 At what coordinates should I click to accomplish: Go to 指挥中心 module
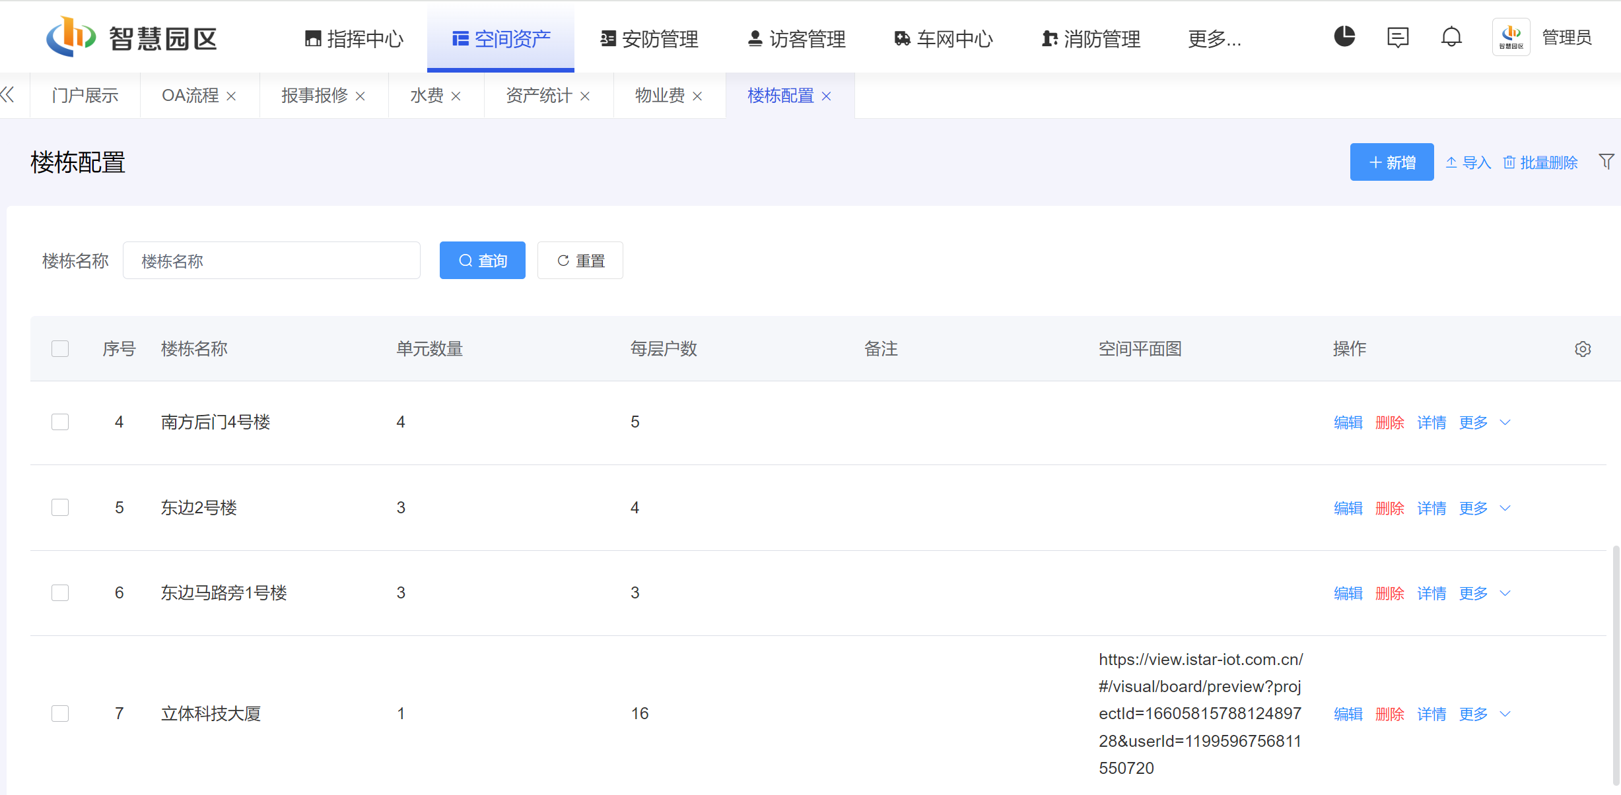tap(354, 39)
